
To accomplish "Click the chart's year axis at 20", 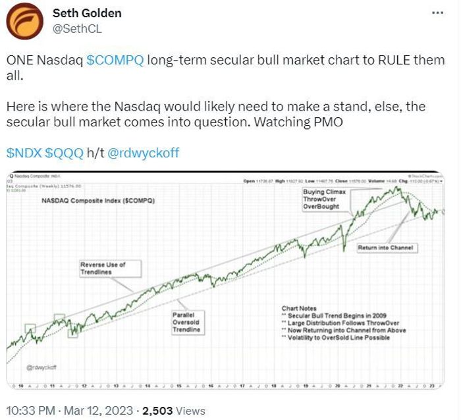I will (x=337, y=386).
